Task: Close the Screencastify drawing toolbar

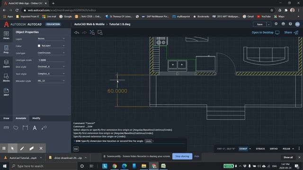Action: [41, 148]
